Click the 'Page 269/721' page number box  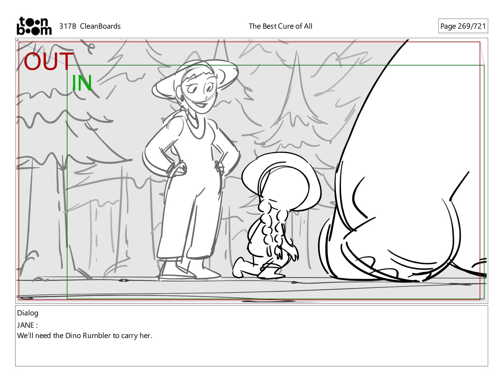pos(463,26)
